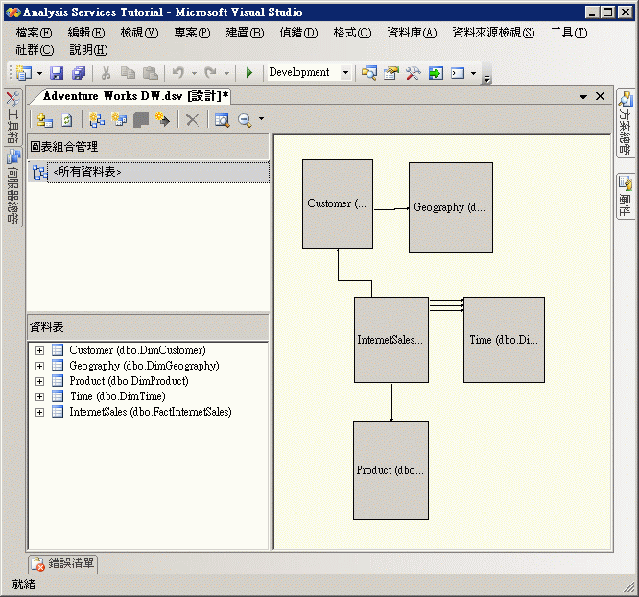Open Solution Explorer toolbar icon
This screenshot has width=639, height=597.
click(x=369, y=73)
